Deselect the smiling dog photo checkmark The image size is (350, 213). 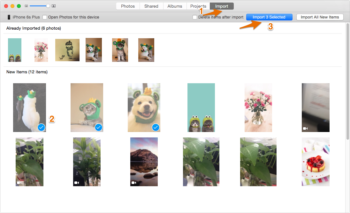(x=156, y=128)
